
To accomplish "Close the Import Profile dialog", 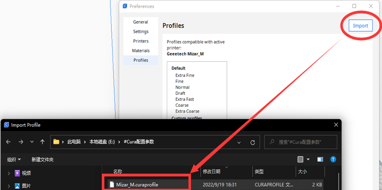I will 336,125.
